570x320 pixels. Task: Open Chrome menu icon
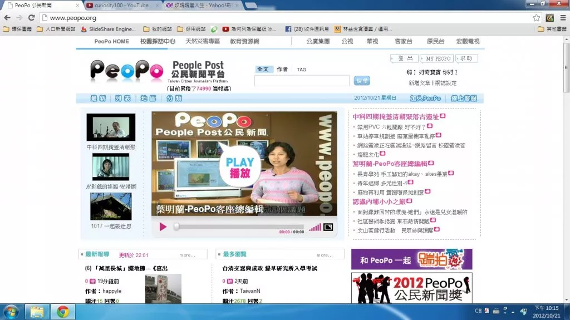(563, 17)
